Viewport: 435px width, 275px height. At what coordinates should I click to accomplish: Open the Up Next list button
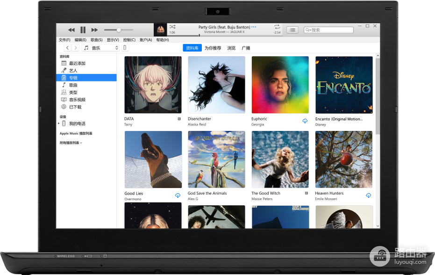pos(292,30)
